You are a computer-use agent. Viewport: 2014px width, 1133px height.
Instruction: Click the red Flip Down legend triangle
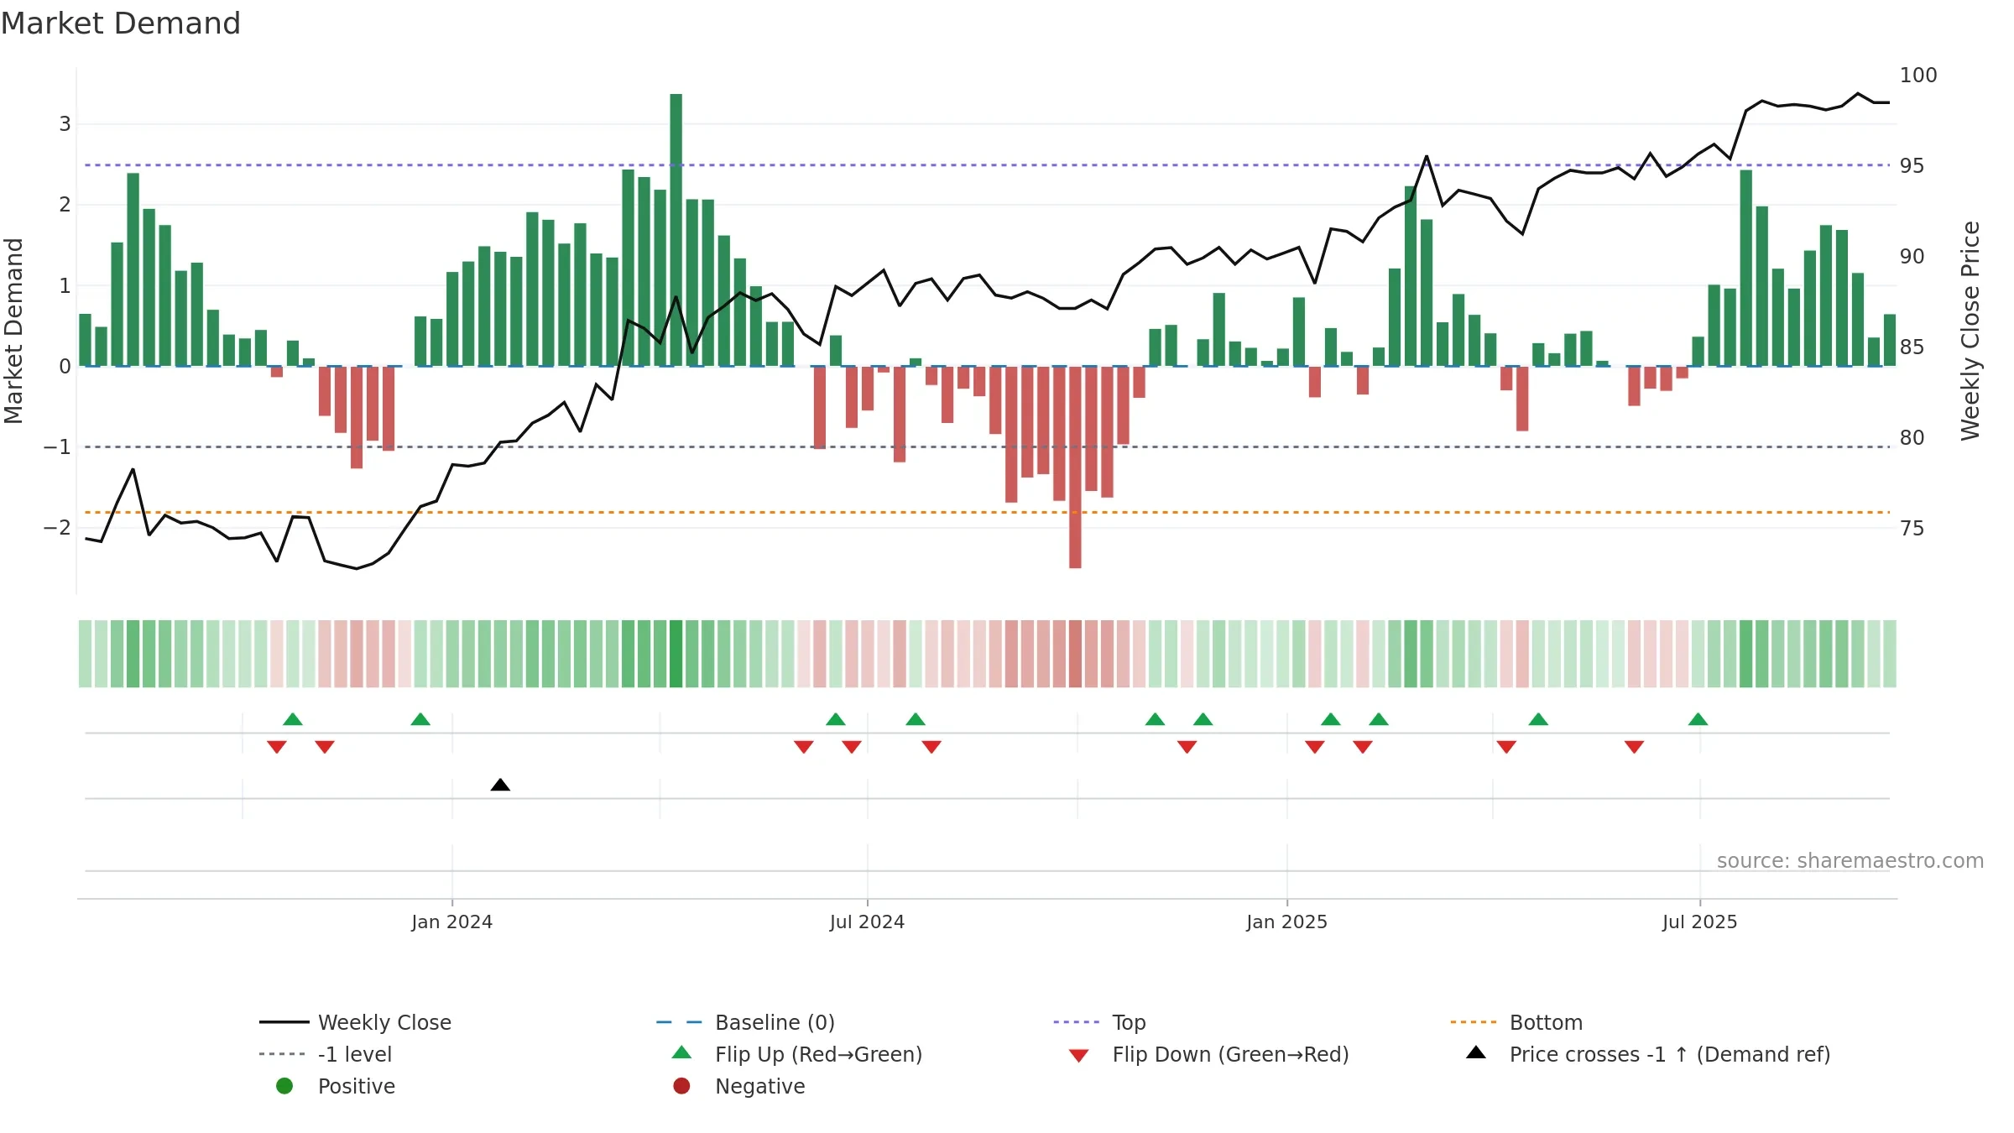(x=1079, y=1056)
